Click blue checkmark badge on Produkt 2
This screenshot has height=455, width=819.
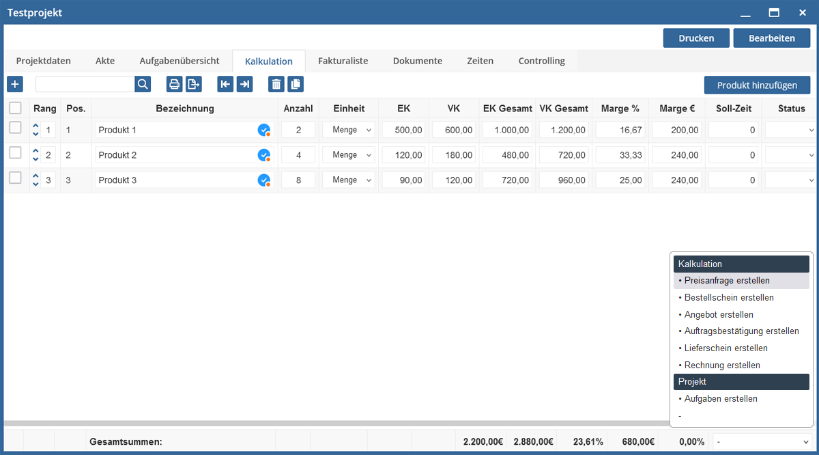[263, 155]
